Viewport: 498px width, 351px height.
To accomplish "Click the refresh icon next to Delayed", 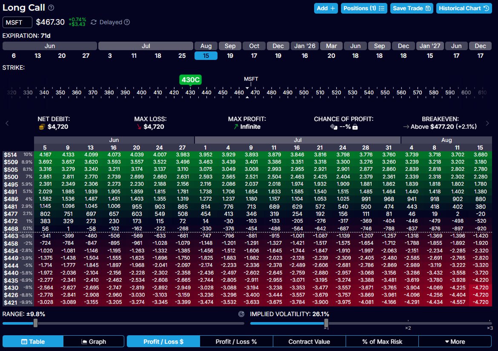I will click(94, 22).
